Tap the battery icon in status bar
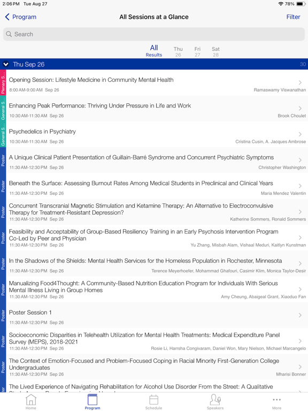Screen dimensions: 308x411 (x=301, y=4)
